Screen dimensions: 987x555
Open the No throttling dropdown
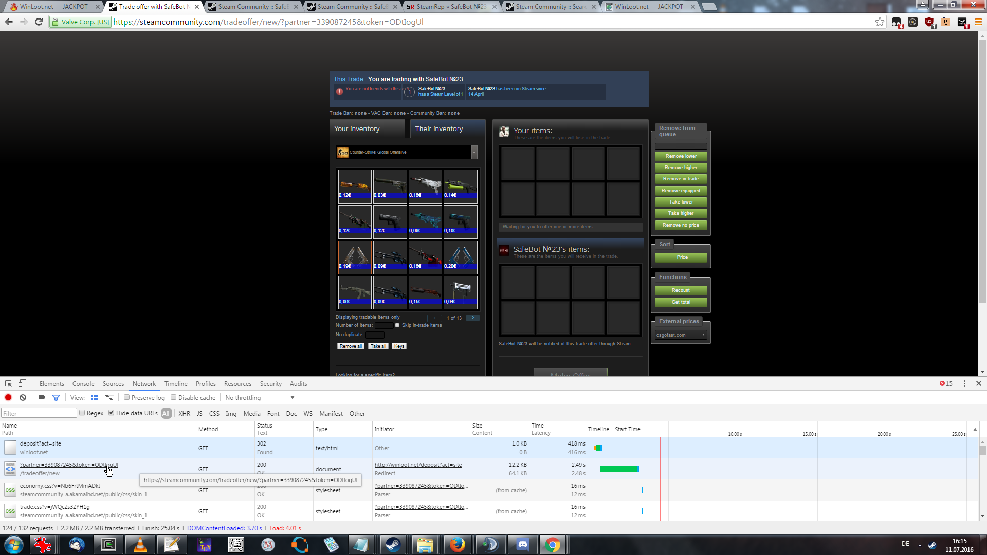260,397
